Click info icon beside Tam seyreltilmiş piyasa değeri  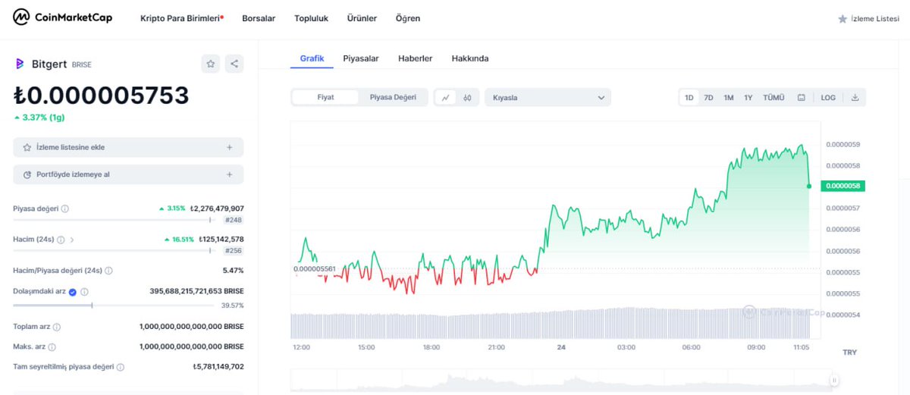click(x=120, y=367)
